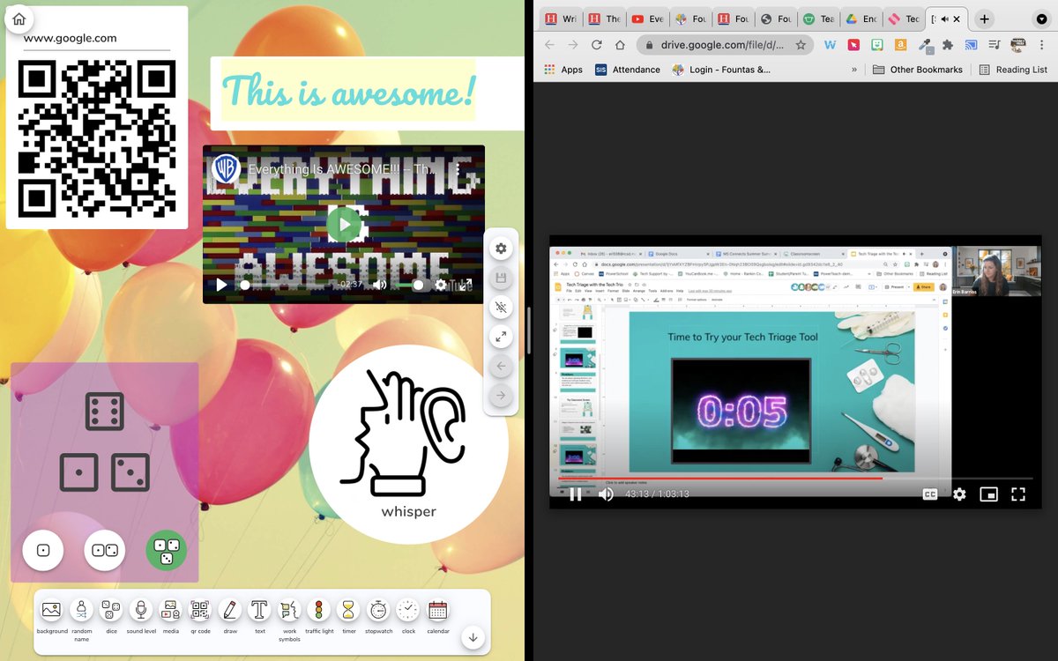Image resolution: width=1058 pixels, height=661 pixels.
Task: Enter fullscreen in Drive video player
Action: click(1017, 494)
